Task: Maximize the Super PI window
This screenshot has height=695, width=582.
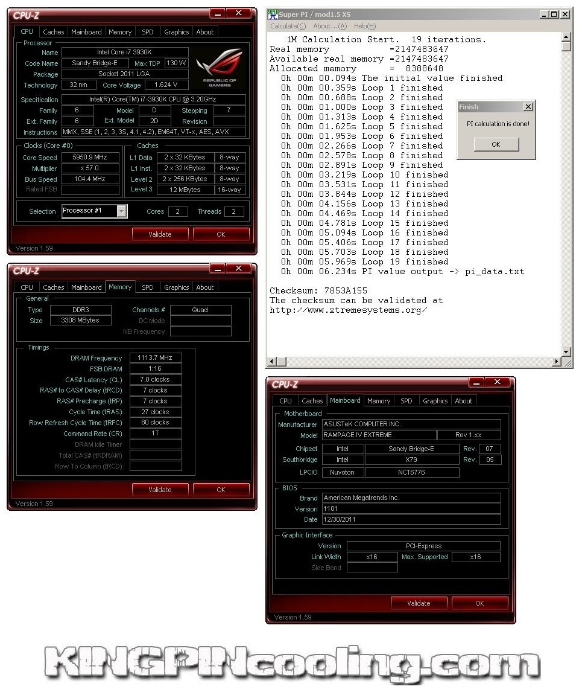Action: (554, 14)
